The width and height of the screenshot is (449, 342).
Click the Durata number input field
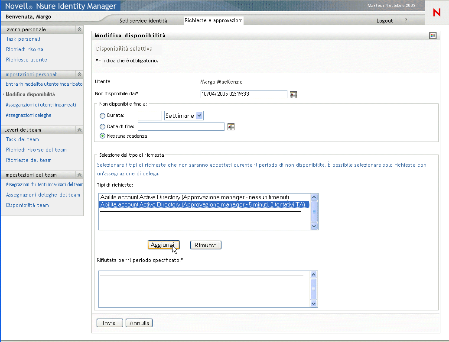150,116
